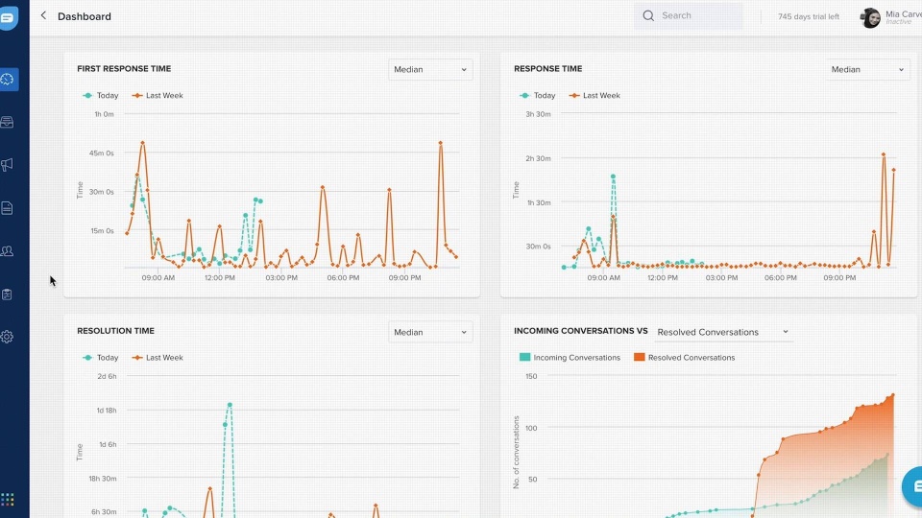The image size is (922, 518).
Task: Open the reports clipboard sidebar icon
Action: (7, 294)
